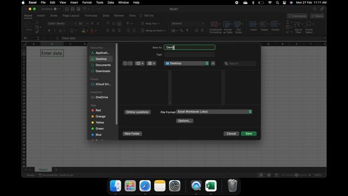Open QuickTime Player from the Dock
The width and height of the screenshot is (348, 196).
tap(196, 186)
